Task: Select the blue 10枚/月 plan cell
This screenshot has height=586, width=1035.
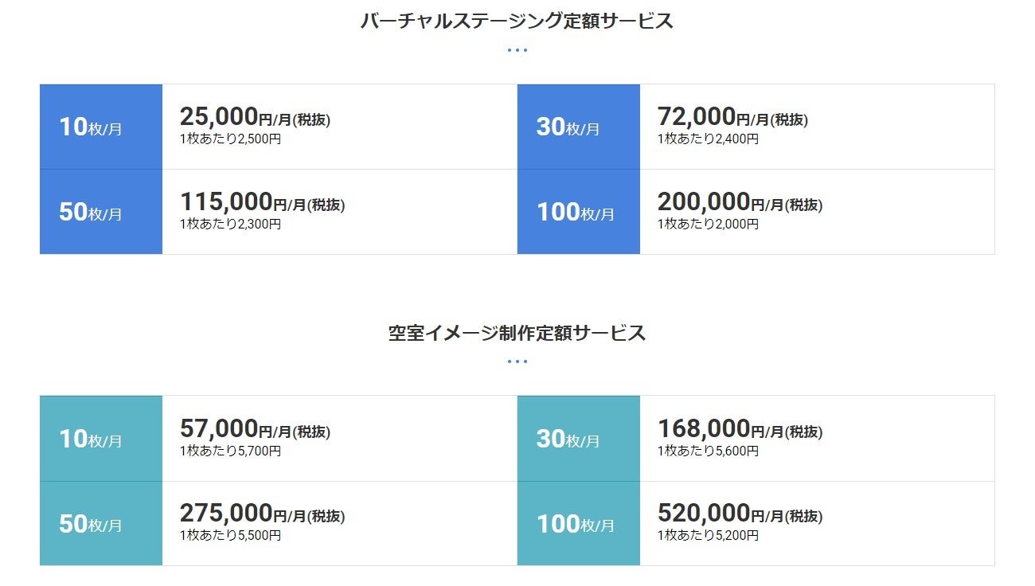Action: click(101, 127)
